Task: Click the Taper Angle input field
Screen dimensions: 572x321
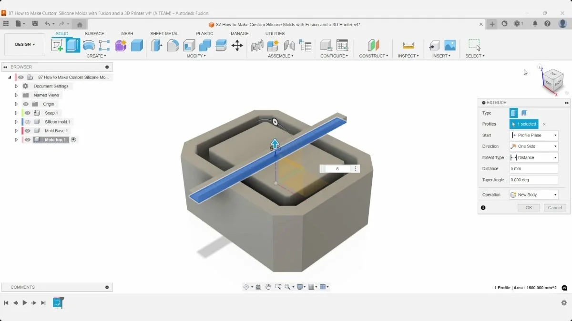Action: (x=534, y=180)
